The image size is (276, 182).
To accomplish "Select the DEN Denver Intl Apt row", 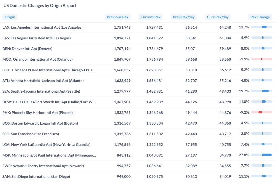I will click(x=138, y=49).
